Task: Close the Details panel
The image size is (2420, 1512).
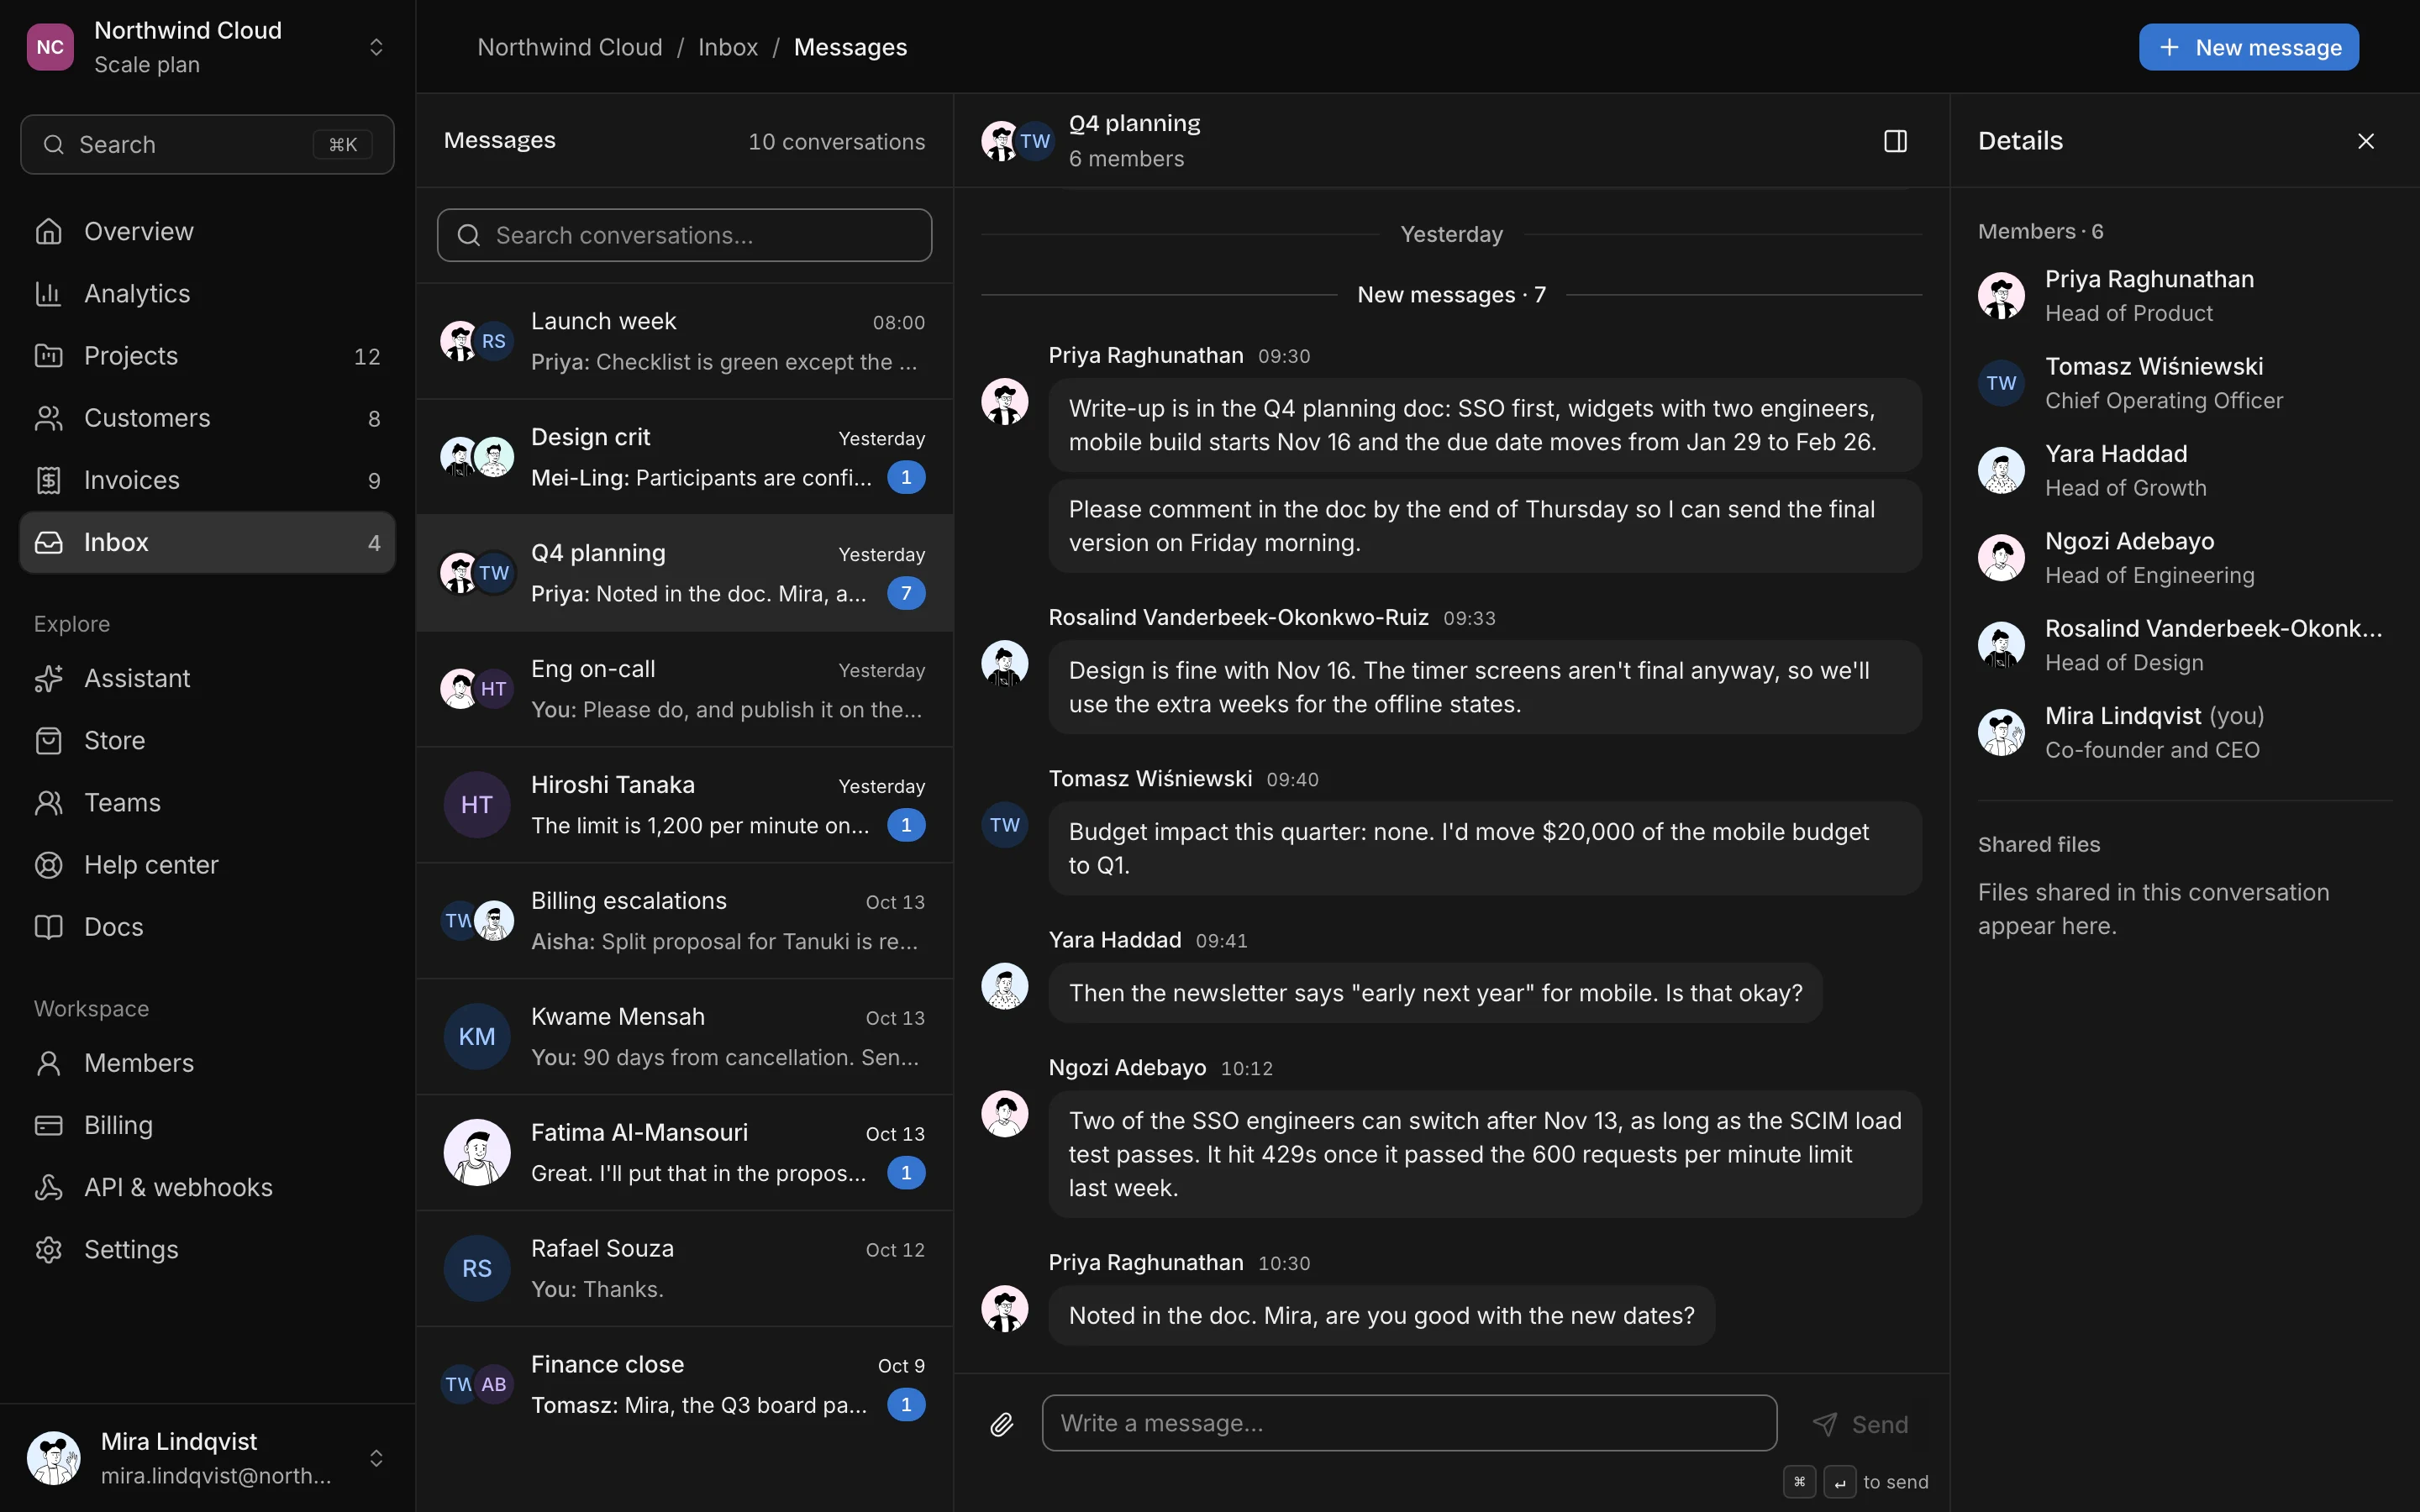Action: 2365,141
